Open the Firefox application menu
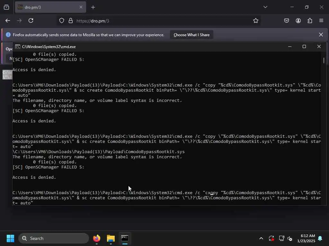 (x=321, y=20)
